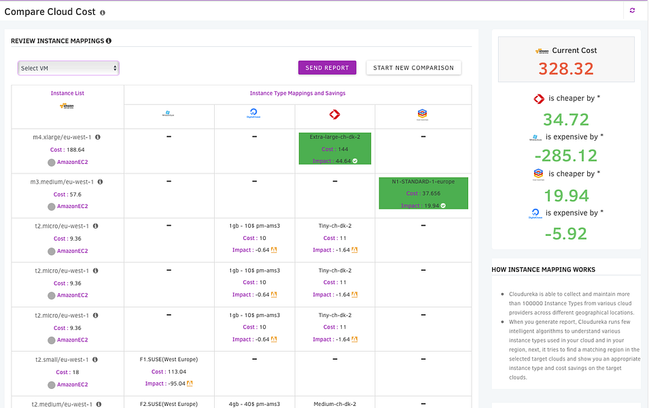This screenshot has width=649, height=408.
Task: Click How Instance Mapping Works heading
Action: 543,270
